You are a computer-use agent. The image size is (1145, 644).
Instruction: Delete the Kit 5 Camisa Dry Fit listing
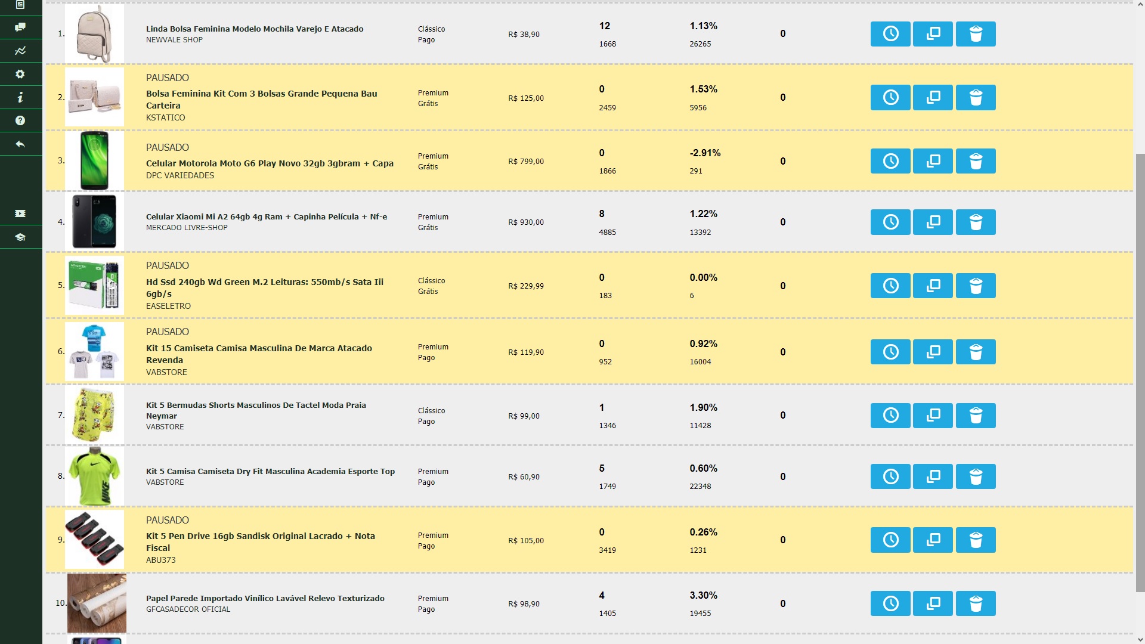976,476
